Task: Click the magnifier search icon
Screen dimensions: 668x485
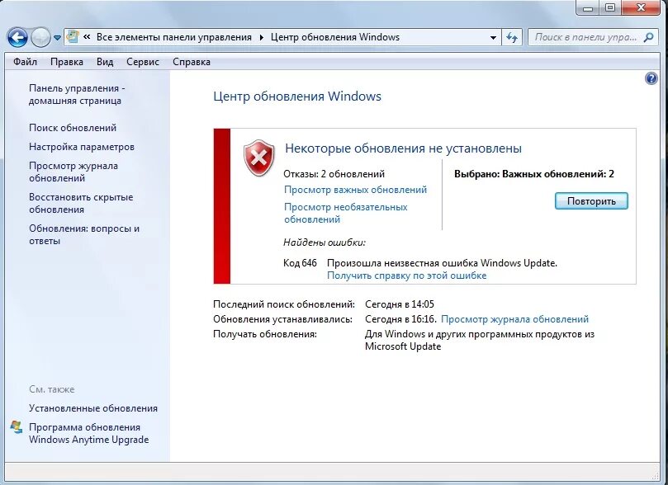Action: click(648, 37)
